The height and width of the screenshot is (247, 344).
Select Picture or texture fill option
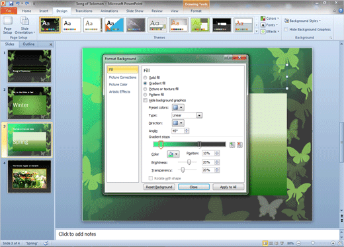coord(145,89)
